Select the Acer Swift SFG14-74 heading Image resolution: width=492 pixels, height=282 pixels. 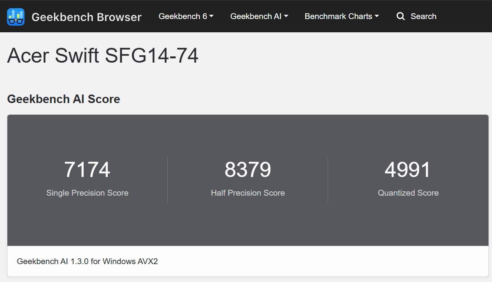click(103, 55)
